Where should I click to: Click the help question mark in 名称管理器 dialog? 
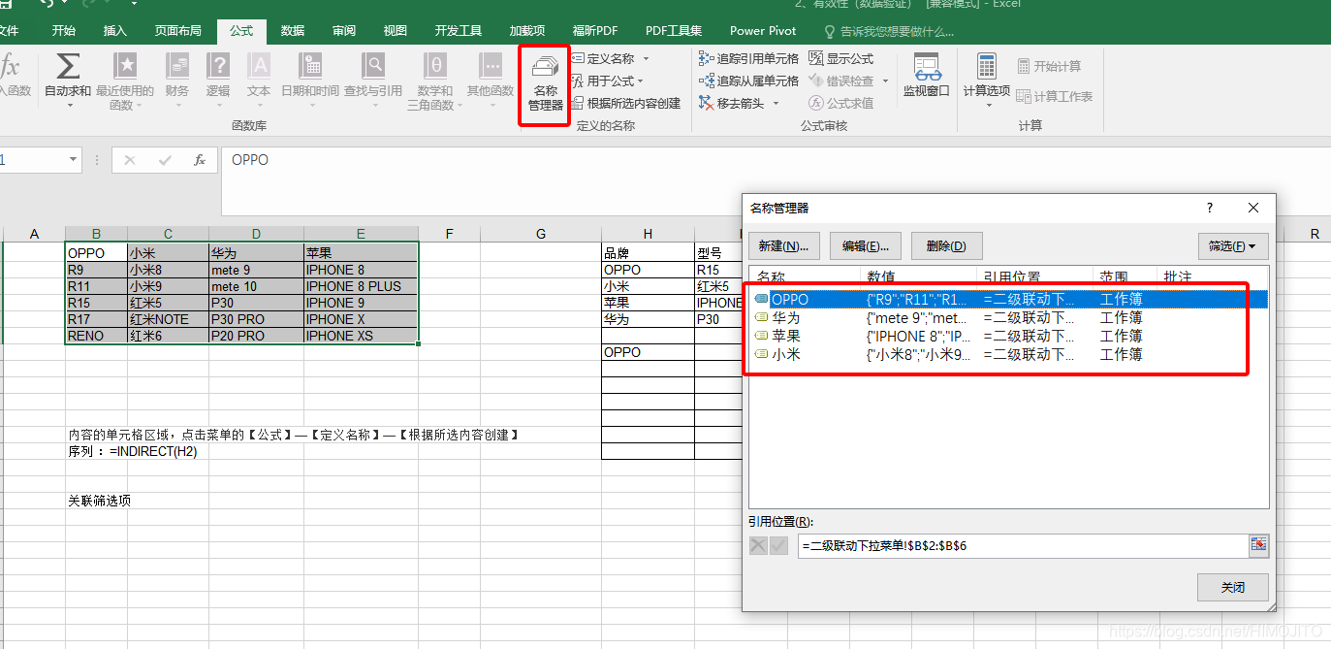pyautogui.click(x=1209, y=208)
